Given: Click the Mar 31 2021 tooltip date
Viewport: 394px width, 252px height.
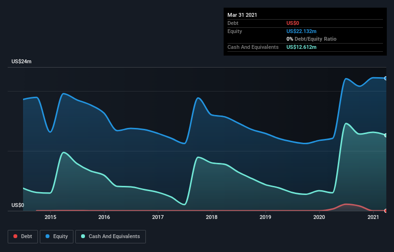Looking at the screenshot, I should coord(242,15).
